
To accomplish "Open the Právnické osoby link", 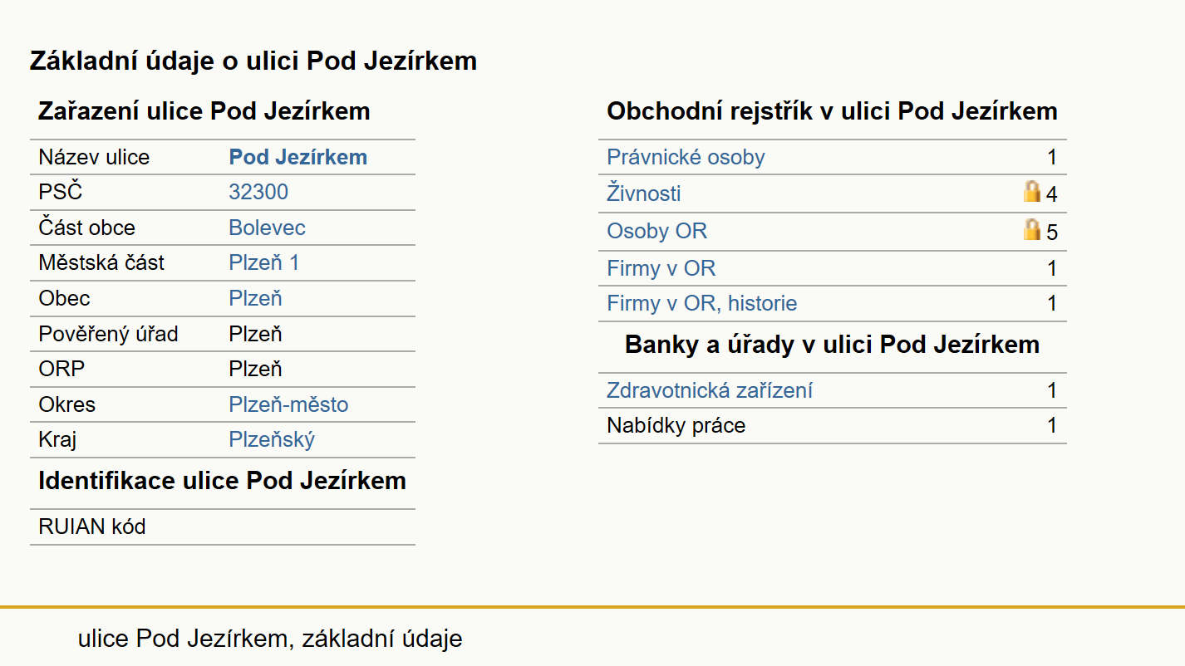I will click(x=686, y=157).
